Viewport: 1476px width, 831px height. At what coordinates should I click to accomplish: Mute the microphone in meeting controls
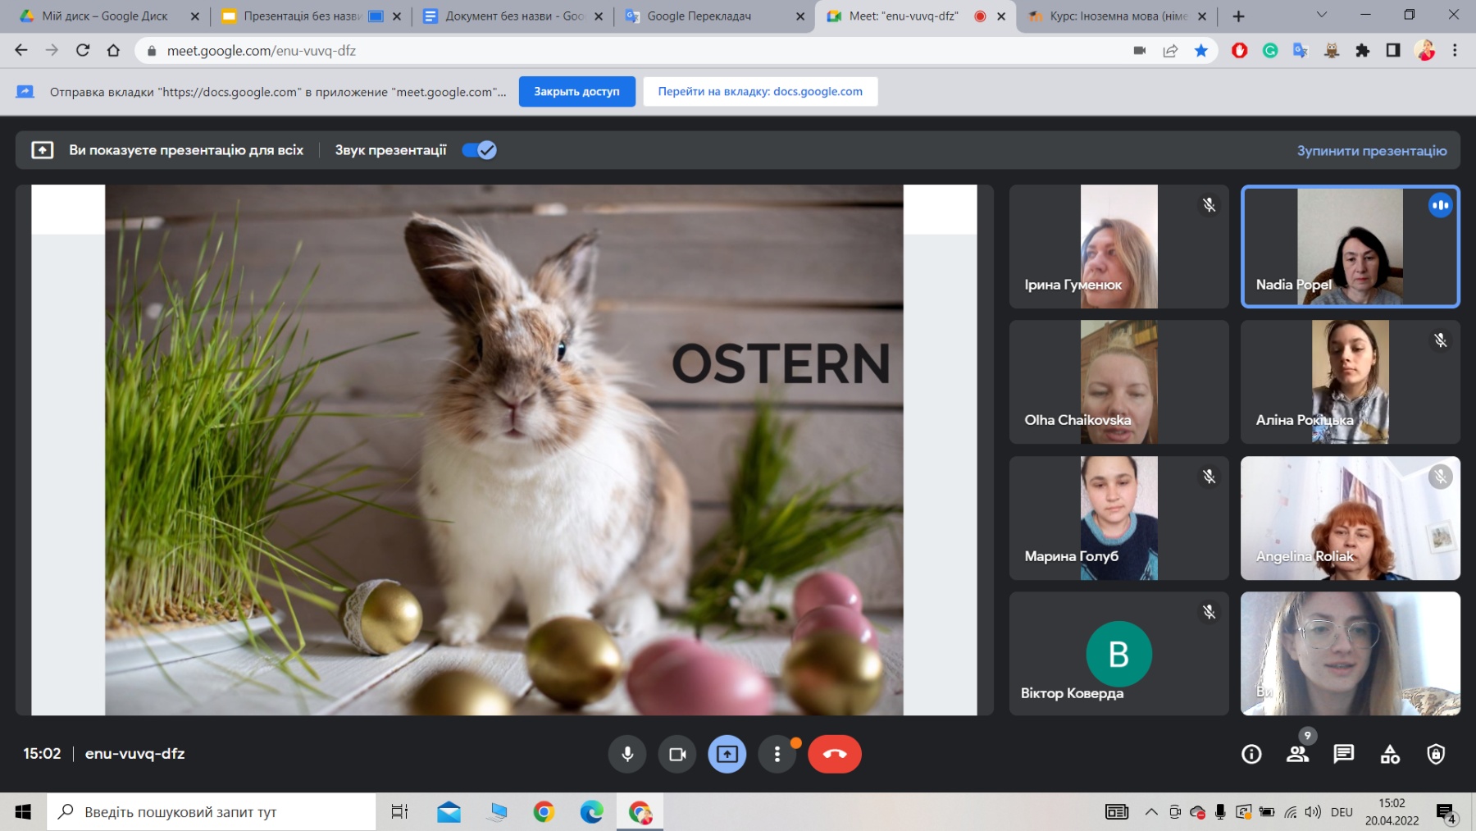pos(627,754)
